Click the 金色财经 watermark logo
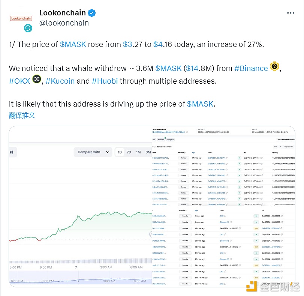304x296 pixels. (x=273, y=287)
